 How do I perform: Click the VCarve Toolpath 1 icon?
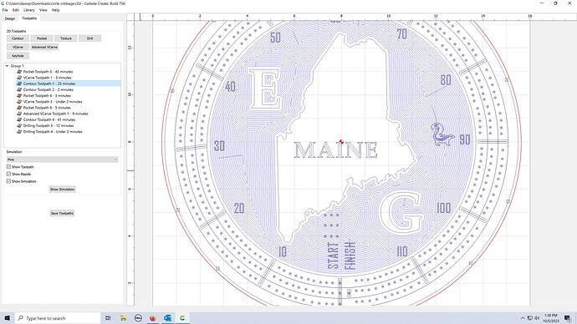19,78
